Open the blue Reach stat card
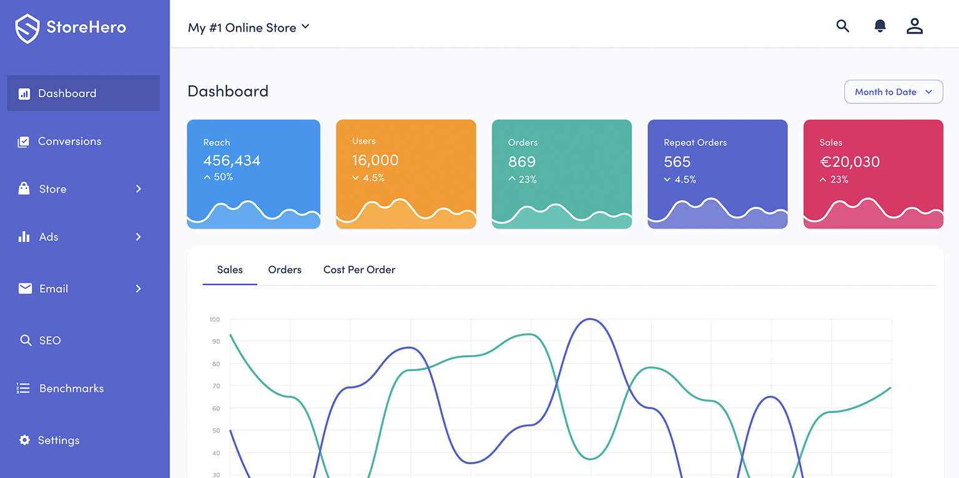Image resolution: width=959 pixels, height=478 pixels. click(x=253, y=174)
